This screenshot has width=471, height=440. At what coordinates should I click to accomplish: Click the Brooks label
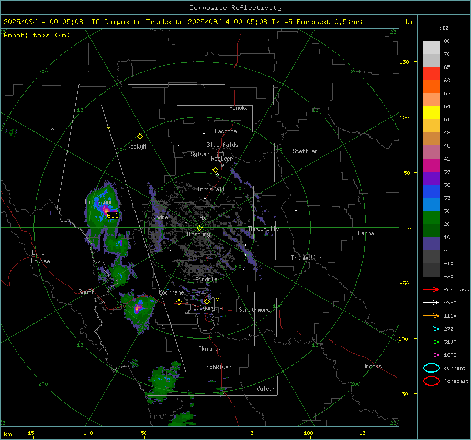pyautogui.click(x=372, y=366)
